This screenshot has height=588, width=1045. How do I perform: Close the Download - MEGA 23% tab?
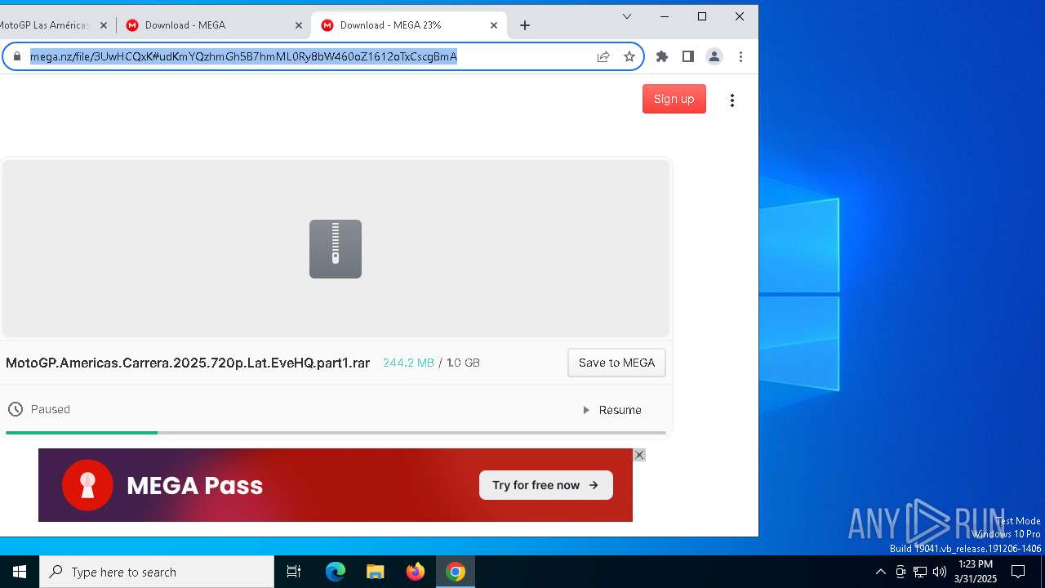(494, 25)
